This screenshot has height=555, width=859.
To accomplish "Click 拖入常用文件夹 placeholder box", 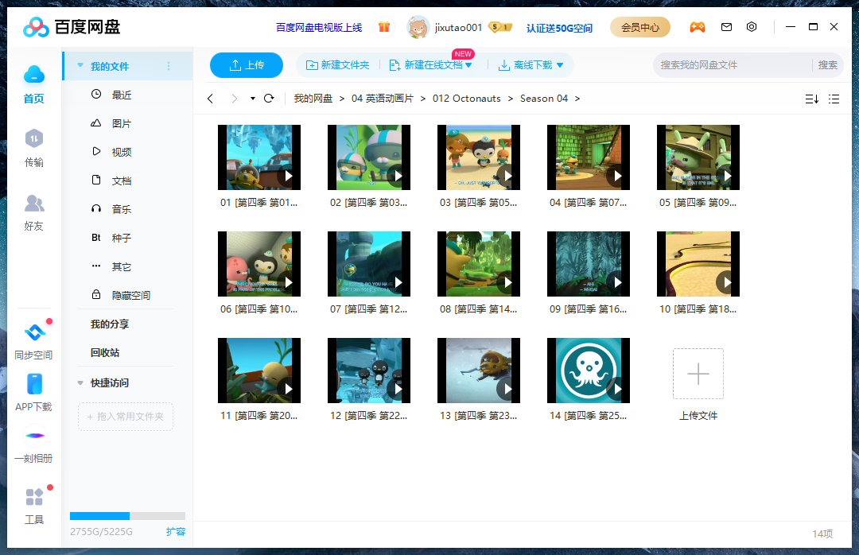I will [126, 417].
